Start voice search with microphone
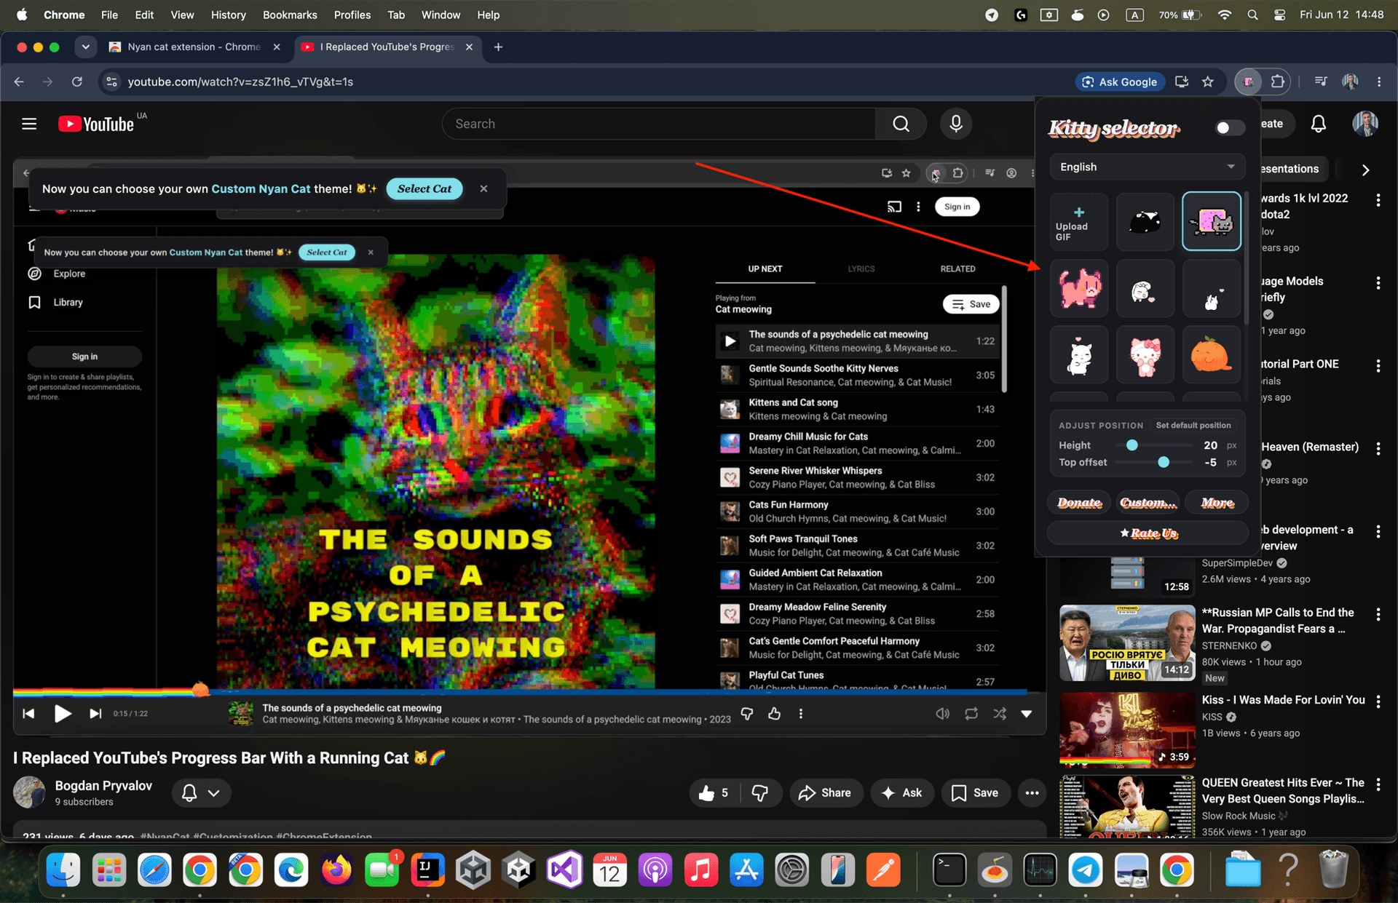1398x903 pixels. (956, 124)
